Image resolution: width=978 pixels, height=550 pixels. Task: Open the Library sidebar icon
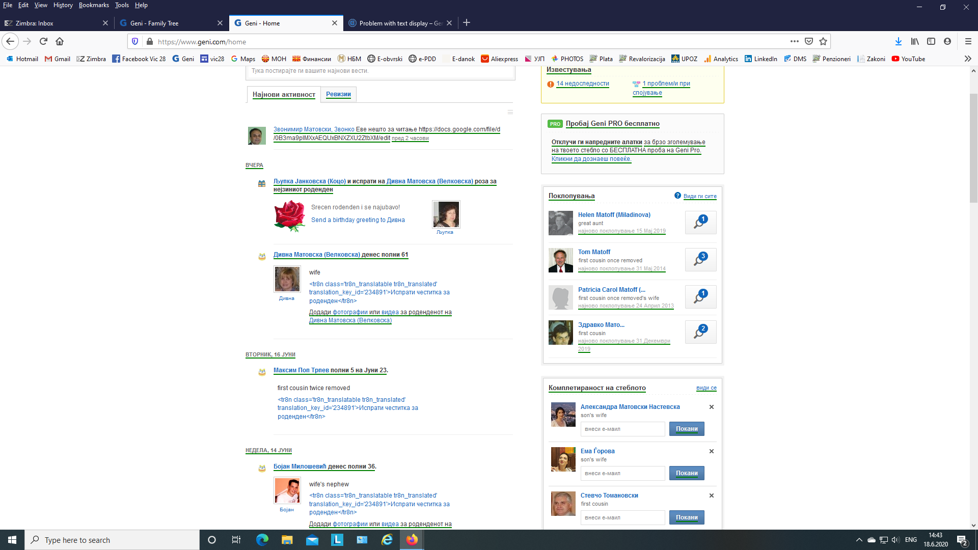pyautogui.click(x=915, y=41)
